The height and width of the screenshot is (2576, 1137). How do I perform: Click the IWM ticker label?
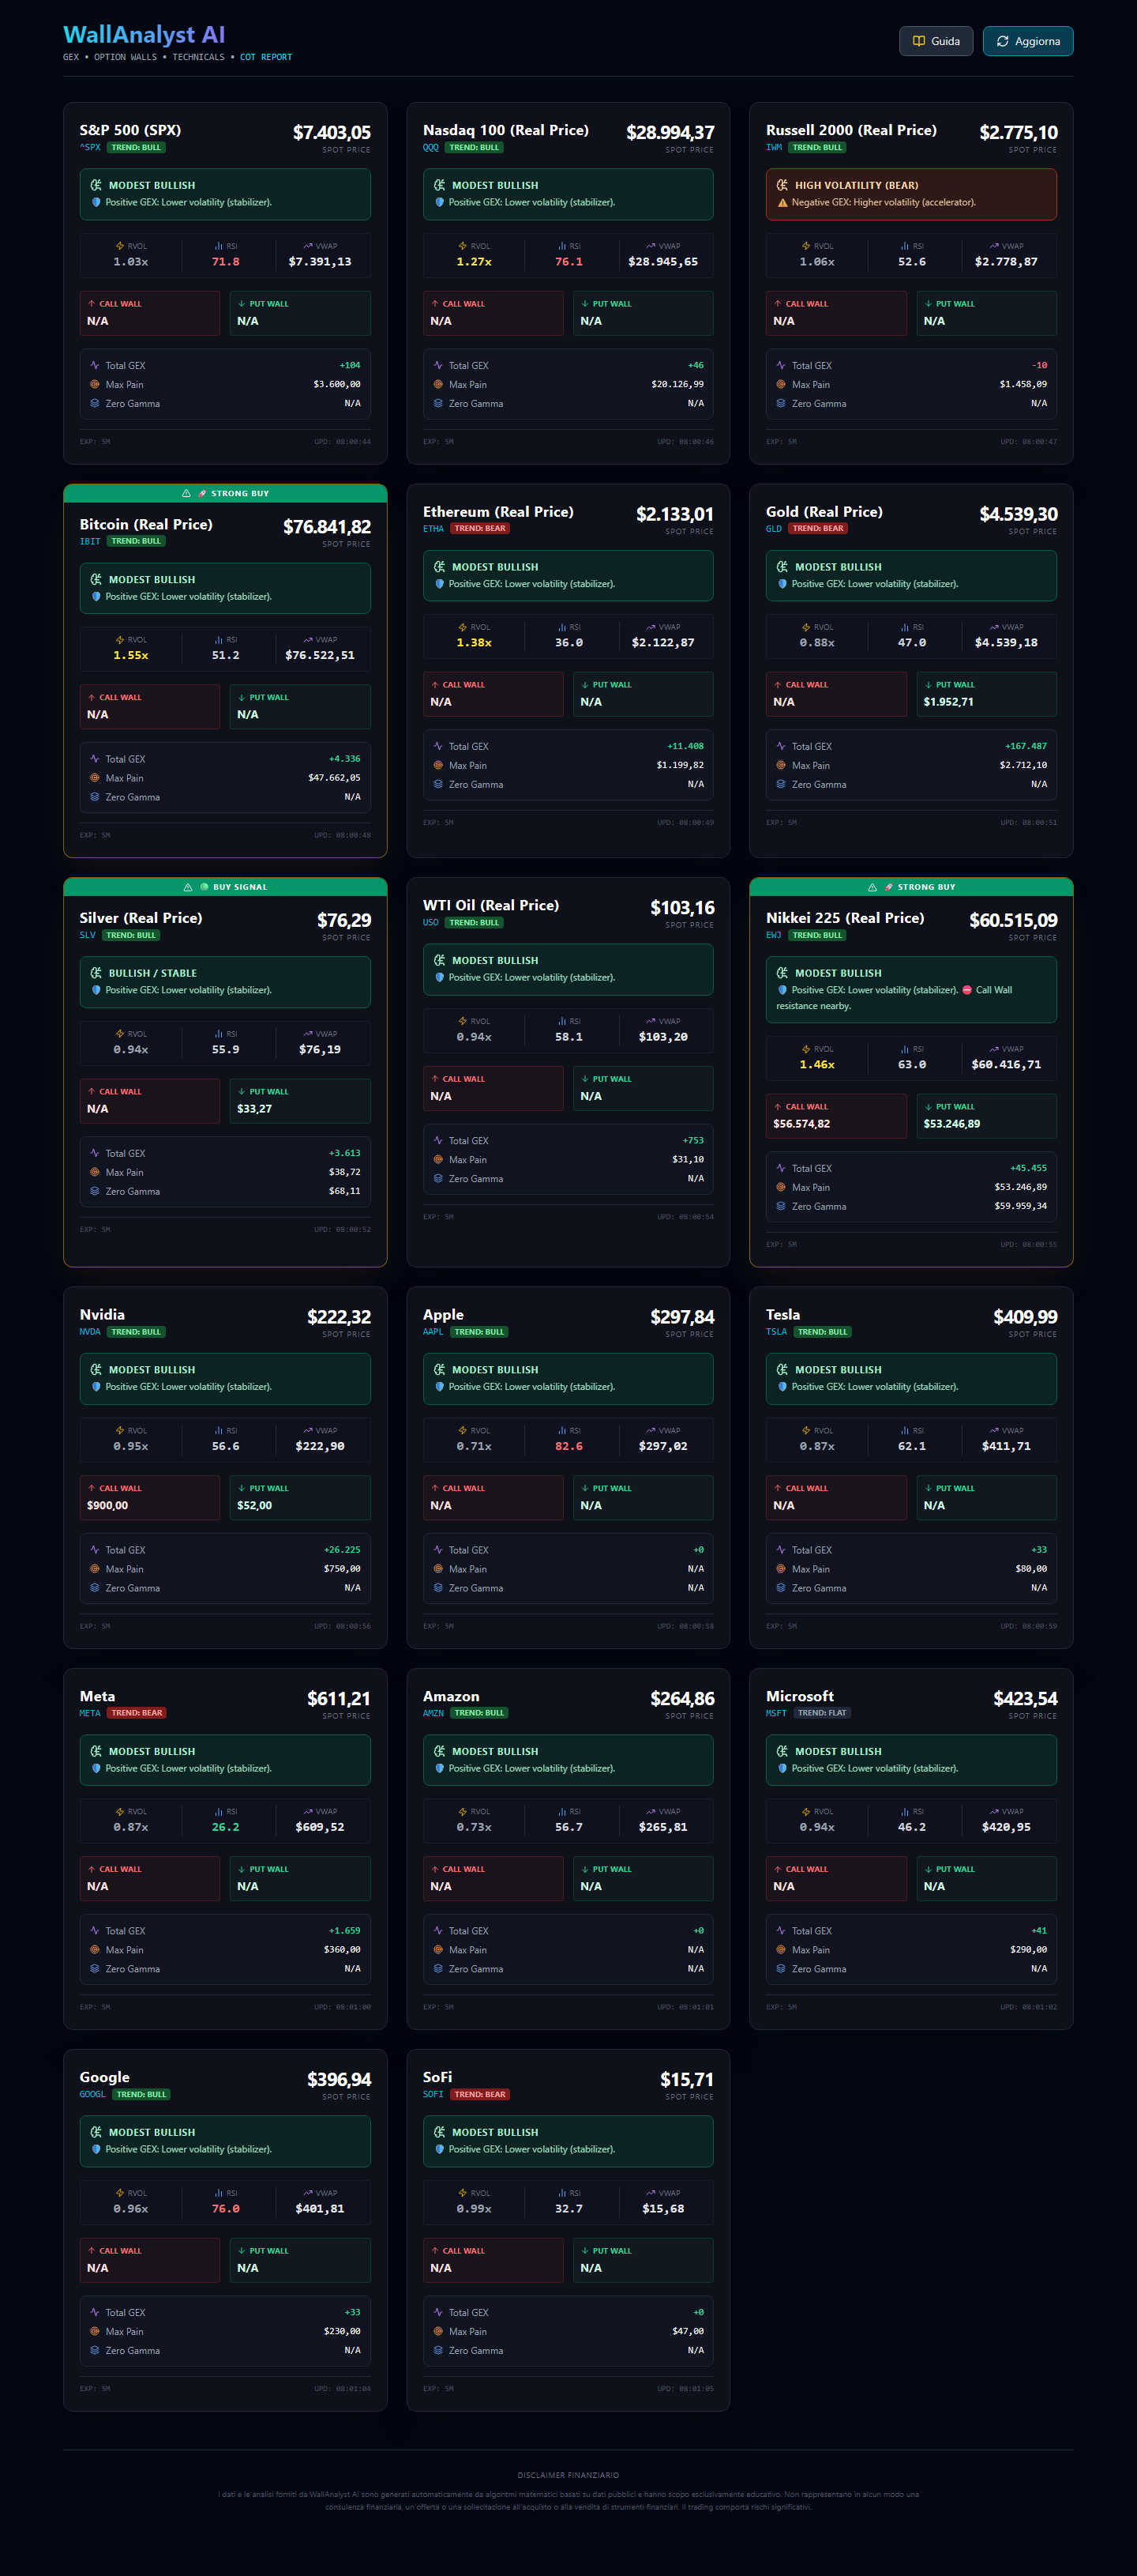coord(775,147)
